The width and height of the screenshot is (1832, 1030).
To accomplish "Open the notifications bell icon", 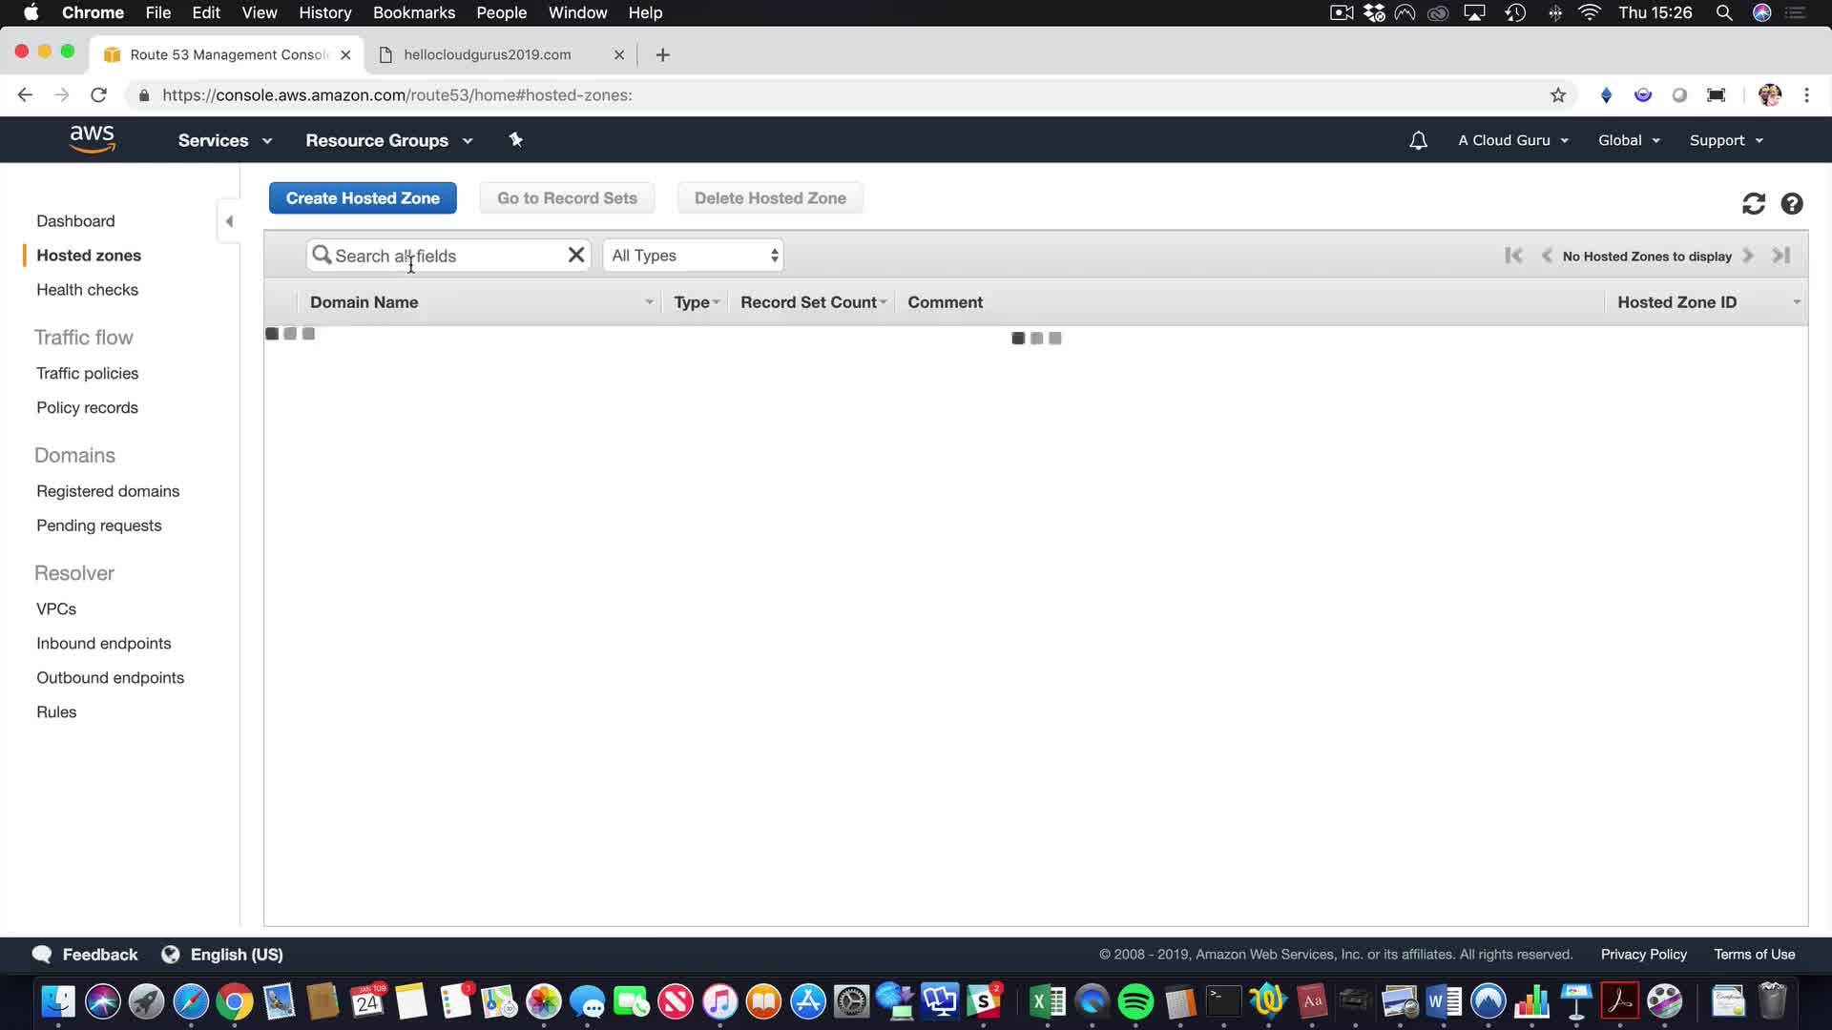I will click(x=1418, y=140).
